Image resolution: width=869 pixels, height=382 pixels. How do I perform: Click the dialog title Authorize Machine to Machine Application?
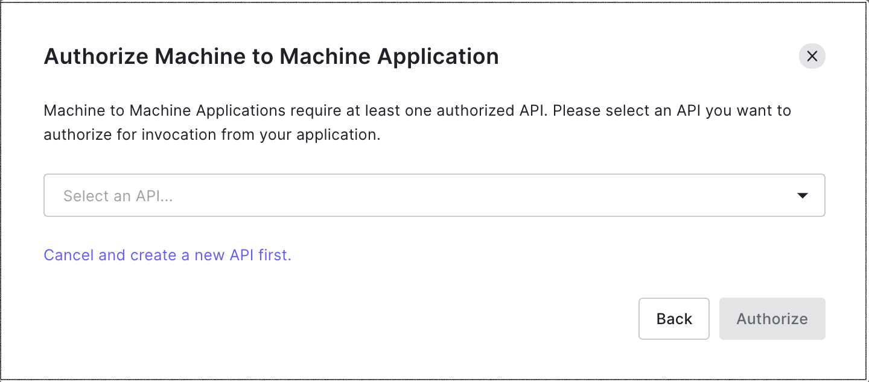(x=271, y=56)
